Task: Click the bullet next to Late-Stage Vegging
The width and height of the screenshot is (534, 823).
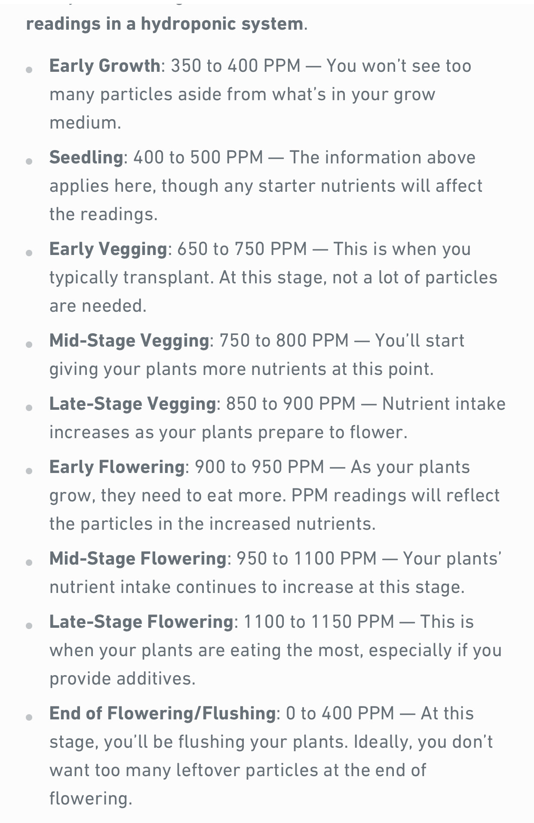Action: 29,408
